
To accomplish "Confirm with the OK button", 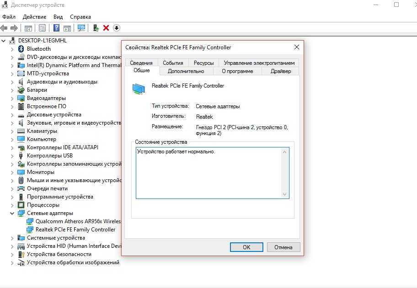I will (246, 247).
